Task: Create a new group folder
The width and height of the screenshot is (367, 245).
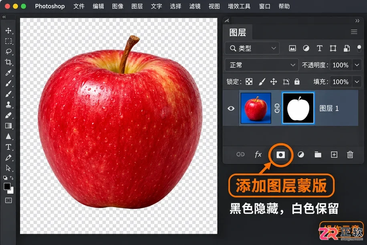Action: click(318, 155)
